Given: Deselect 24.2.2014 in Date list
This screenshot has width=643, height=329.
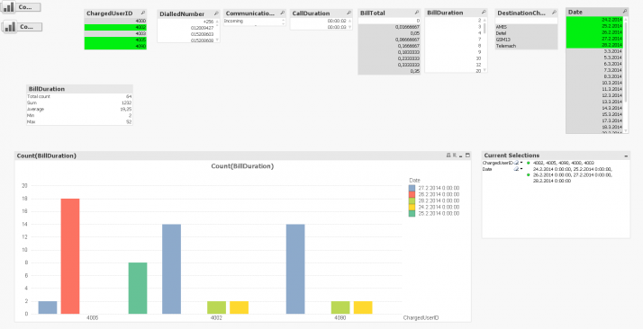Looking at the screenshot, I should tap(594, 20).
